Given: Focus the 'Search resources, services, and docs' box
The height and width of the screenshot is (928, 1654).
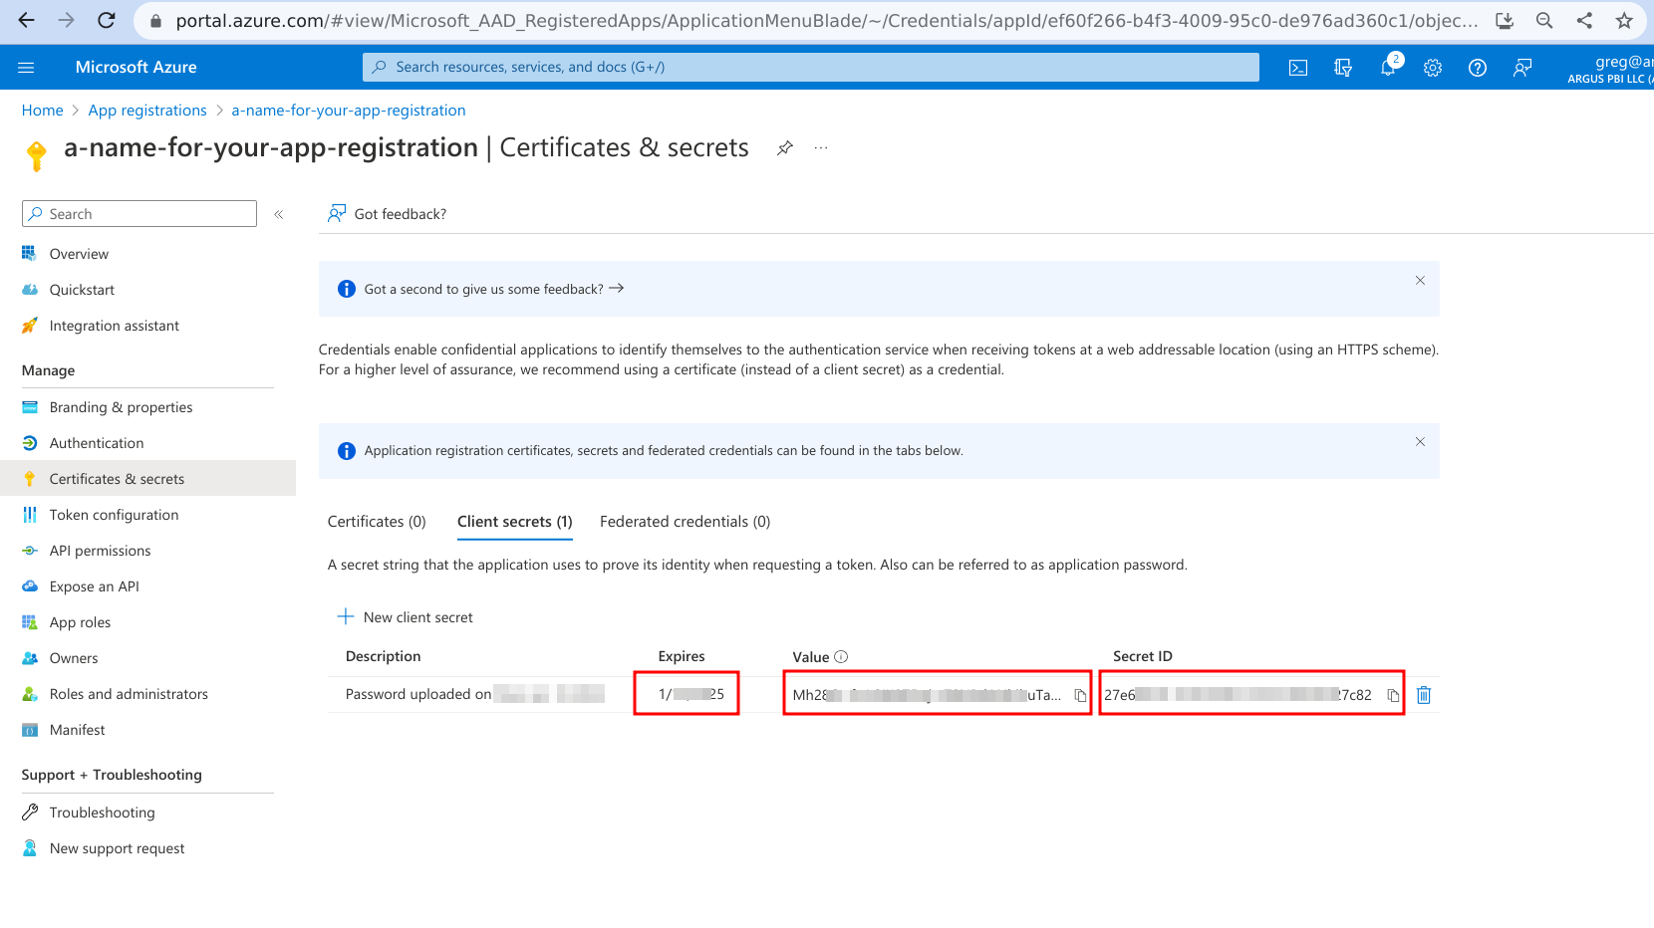Looking at the screenshot, I should (x=811, y=68).
